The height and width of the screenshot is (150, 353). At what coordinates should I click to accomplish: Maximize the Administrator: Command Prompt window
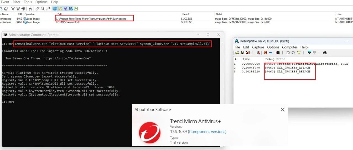(x=208, y=35)
